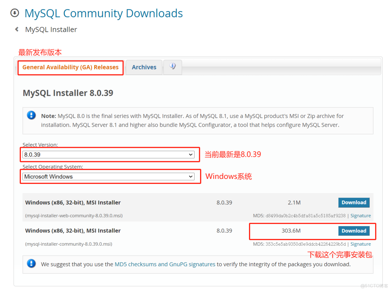The width and height of the screenshot is (391, 291).
Task: Click the Signature link beside the full installer MD5
Action: (x=360, y=244)
